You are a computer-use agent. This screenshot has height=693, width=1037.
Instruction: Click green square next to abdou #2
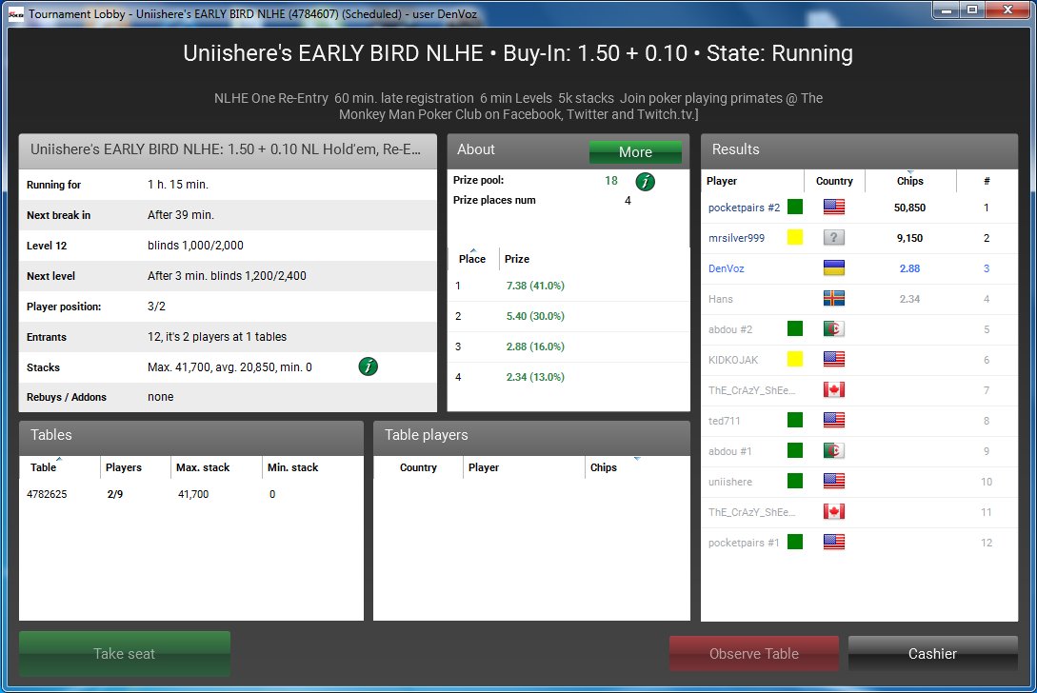(x=795, y=328)
